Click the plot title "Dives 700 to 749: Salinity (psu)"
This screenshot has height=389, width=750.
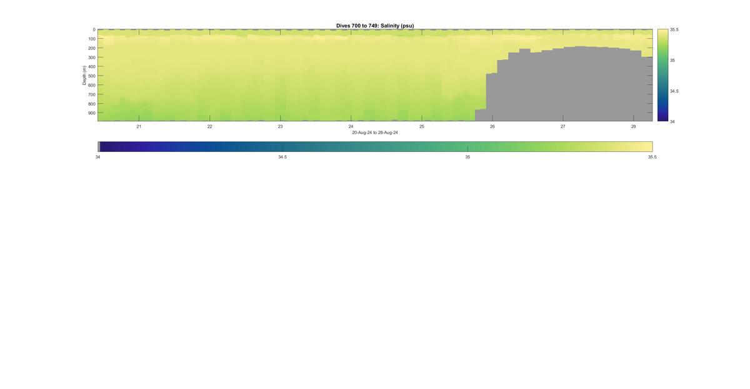pos(375,26)
